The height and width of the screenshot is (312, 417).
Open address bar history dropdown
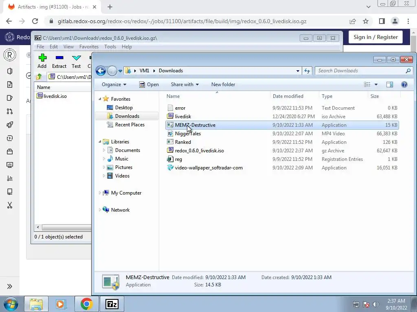pos(298,71)
